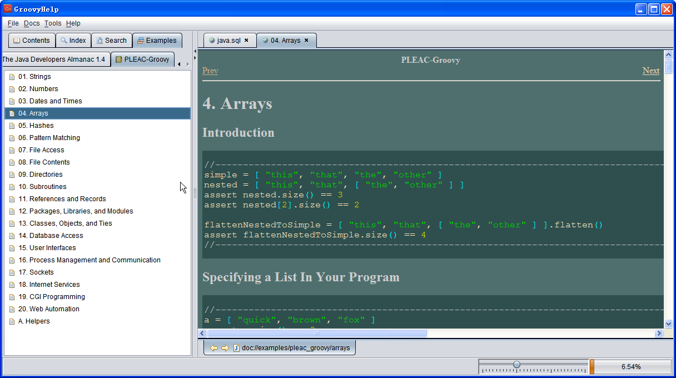
Task: Open 15. User Interfaces example
Action: pos(97,248)
